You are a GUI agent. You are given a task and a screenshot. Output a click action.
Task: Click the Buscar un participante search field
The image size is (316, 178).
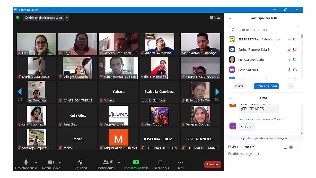coord(264,30)
